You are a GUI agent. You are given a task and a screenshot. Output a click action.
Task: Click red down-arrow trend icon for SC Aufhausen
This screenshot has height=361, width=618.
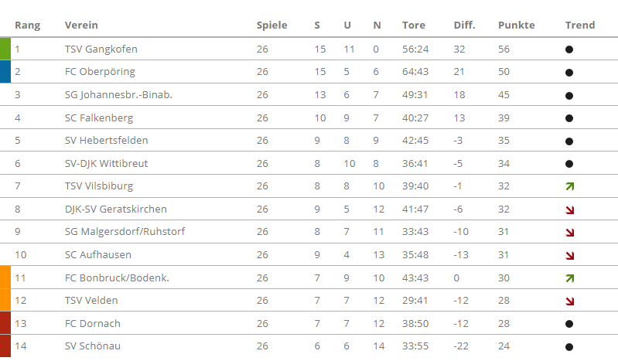click(x=569, y=255)
